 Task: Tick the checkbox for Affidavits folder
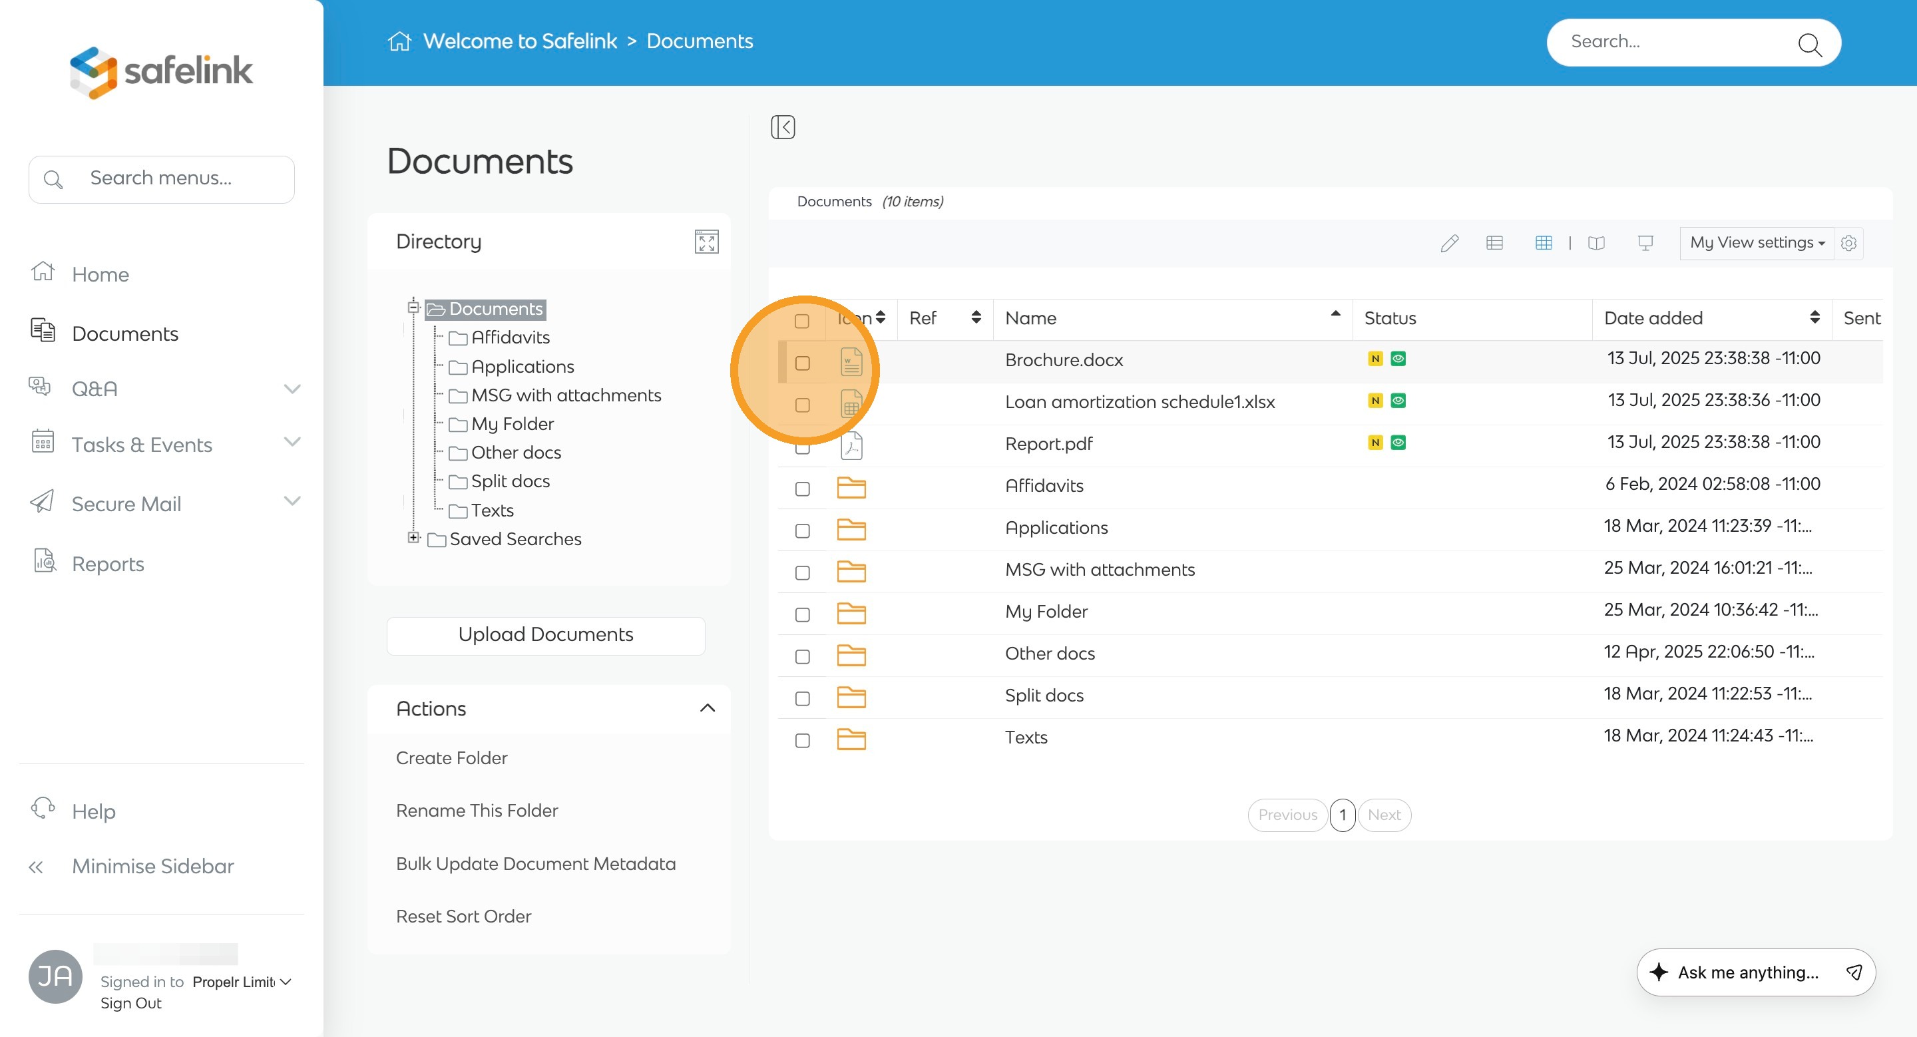tap(802, 489)
